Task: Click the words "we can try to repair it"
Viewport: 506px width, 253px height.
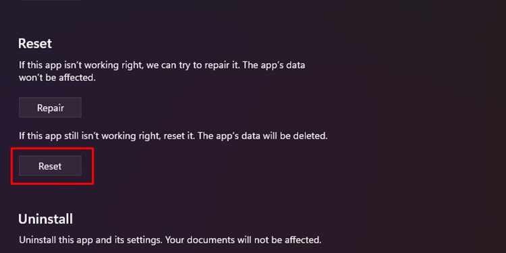Action: (x=193, y=65)
